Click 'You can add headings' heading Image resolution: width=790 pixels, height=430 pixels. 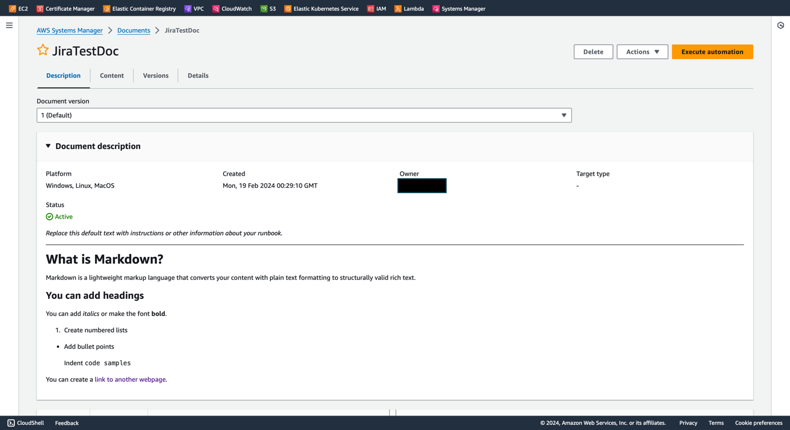[x=94, y=295]
